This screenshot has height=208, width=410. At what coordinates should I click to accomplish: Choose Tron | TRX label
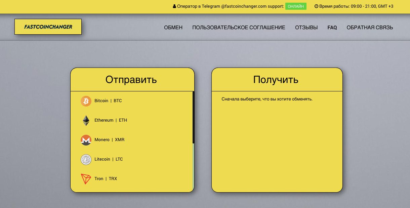click(x=106, y=179)
